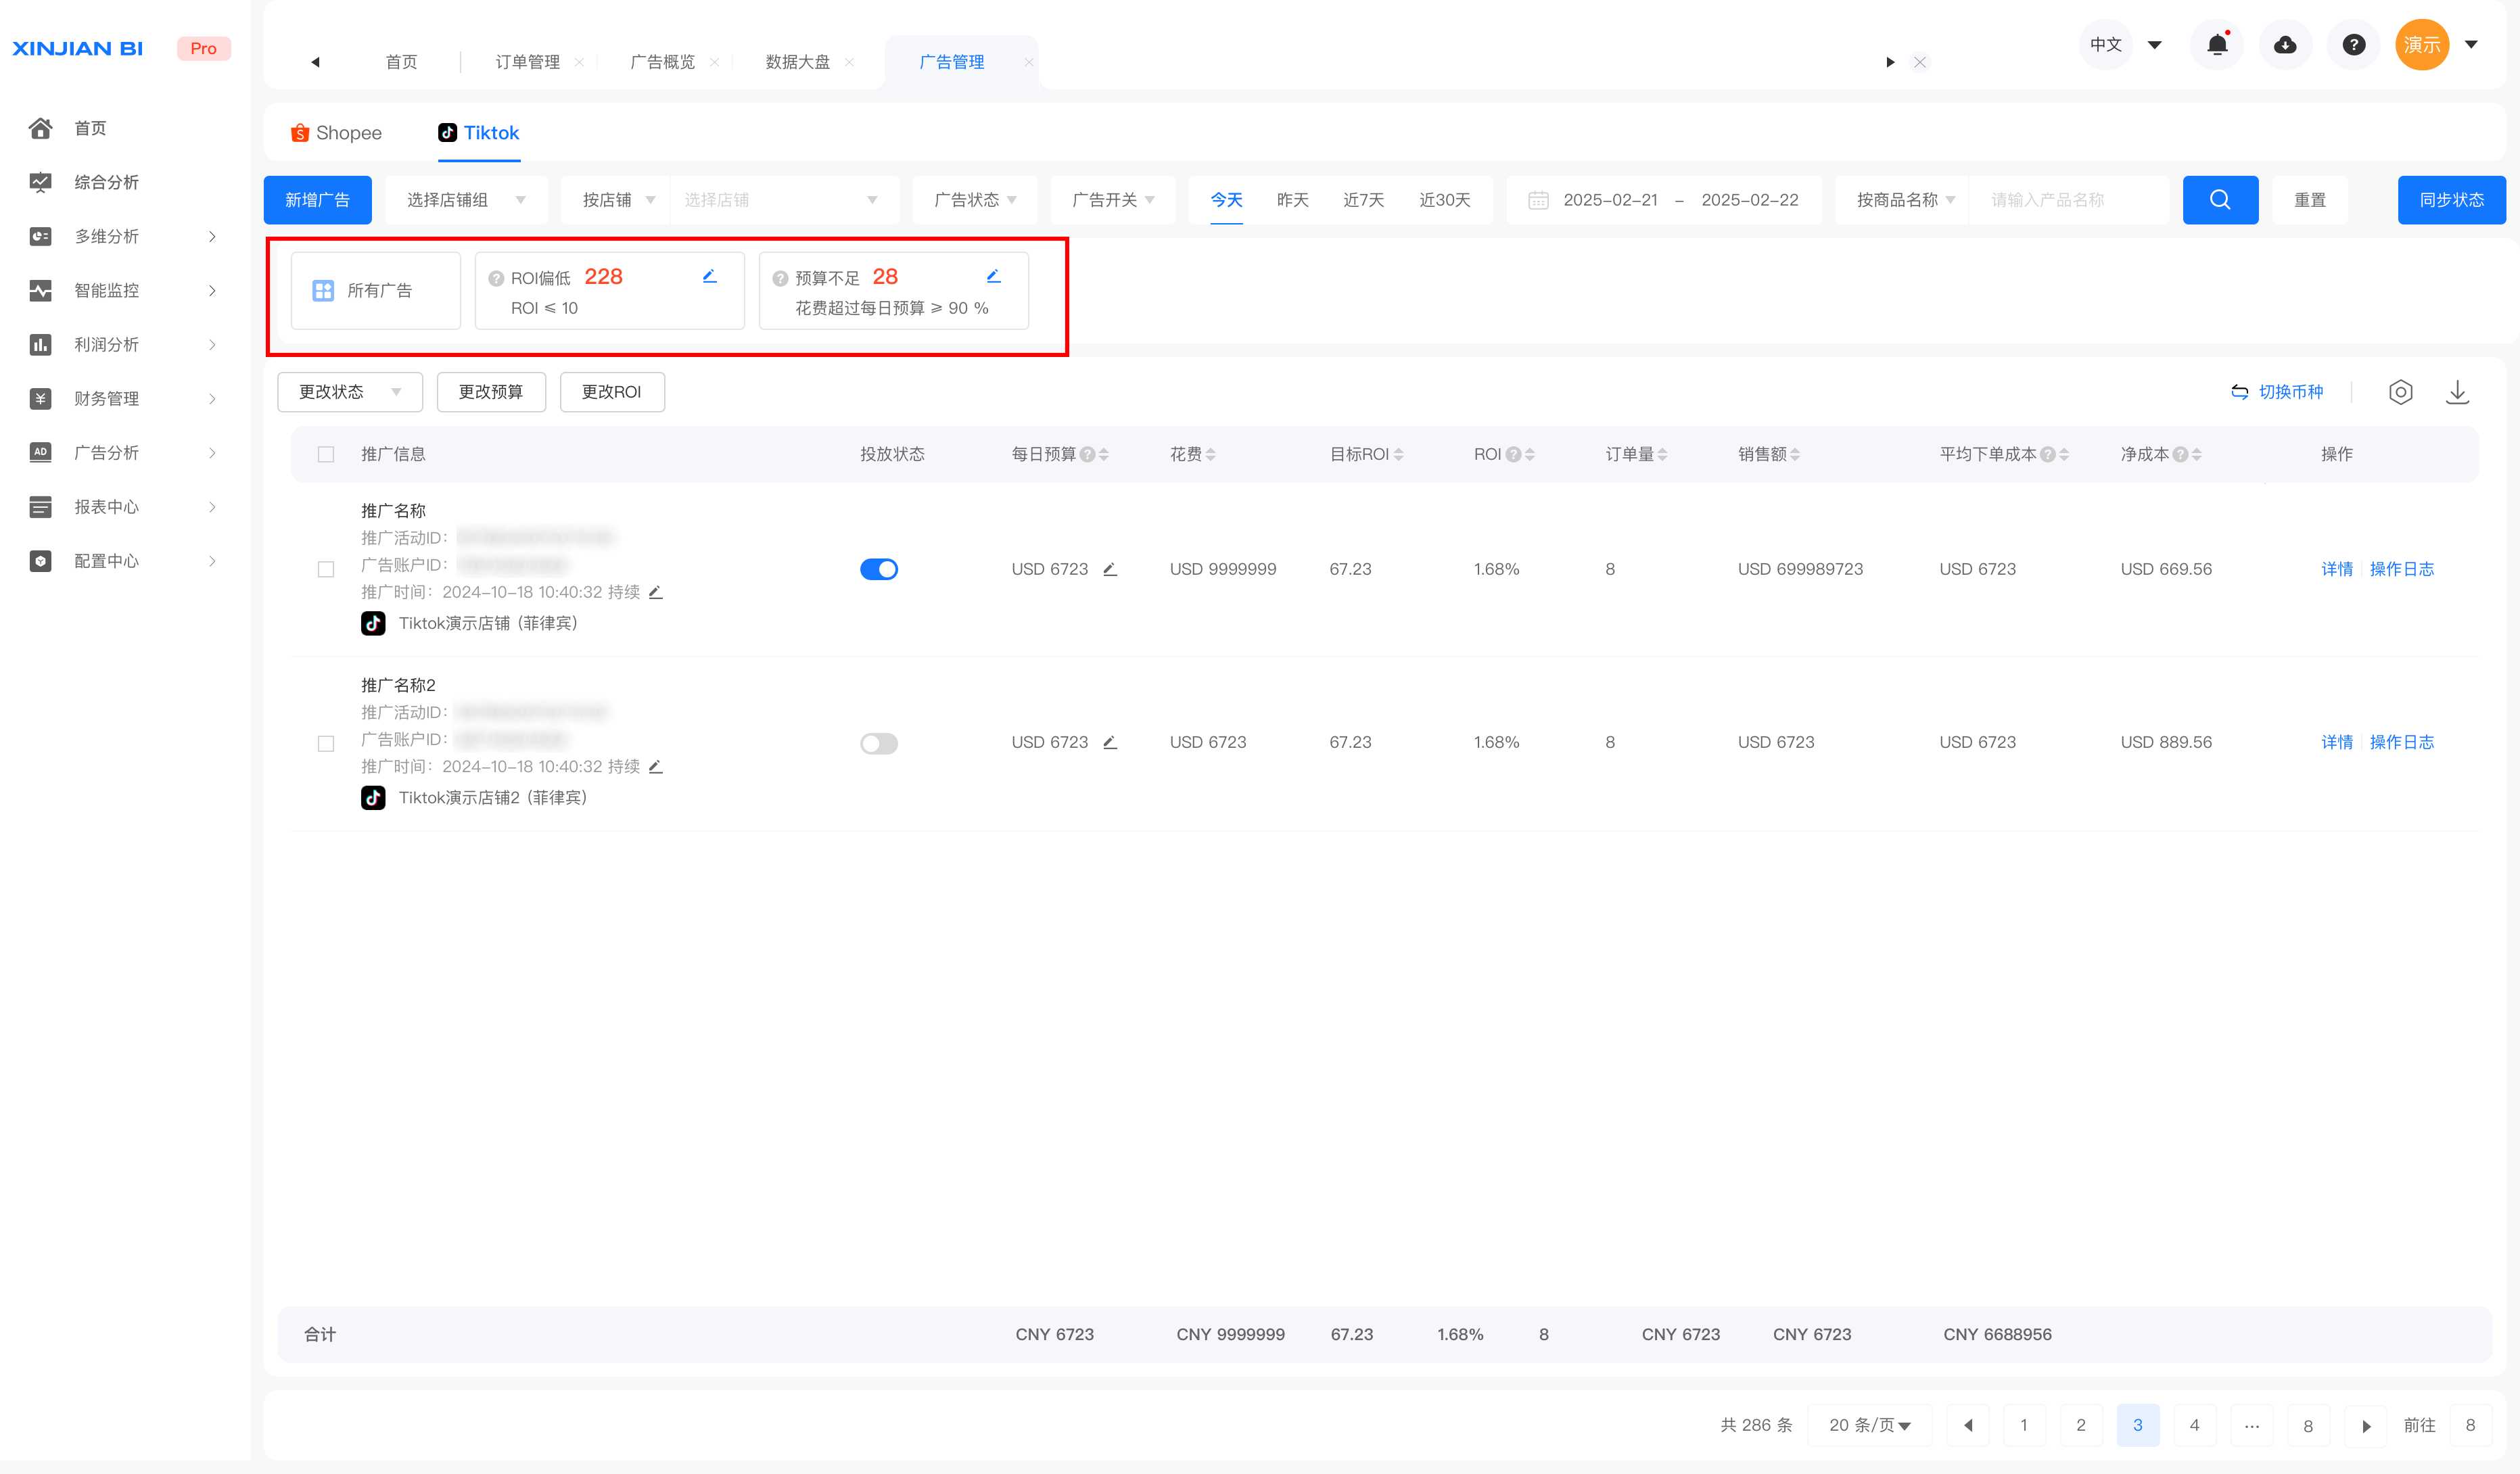Open the 数据大盘 tab
The height and width of the screenshot is (1474, 2520).
pyautogui.click(x=797, y=62)
